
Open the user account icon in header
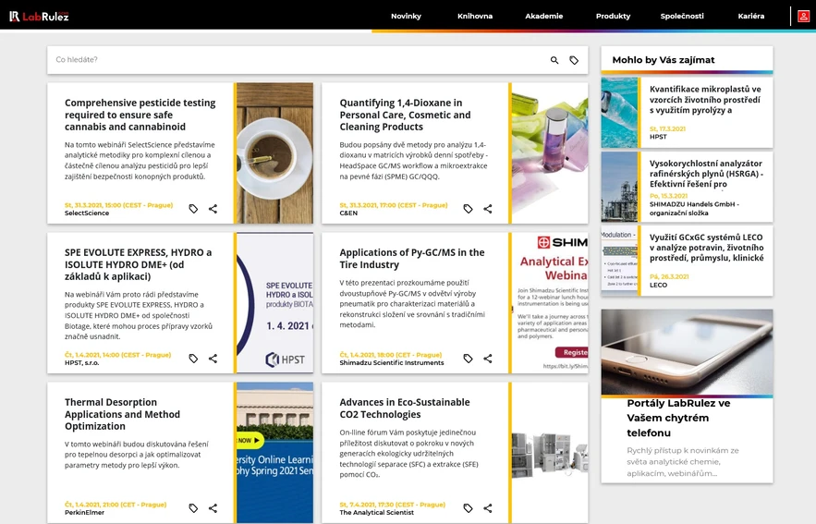pyautogui.click(x=803, y=16)
